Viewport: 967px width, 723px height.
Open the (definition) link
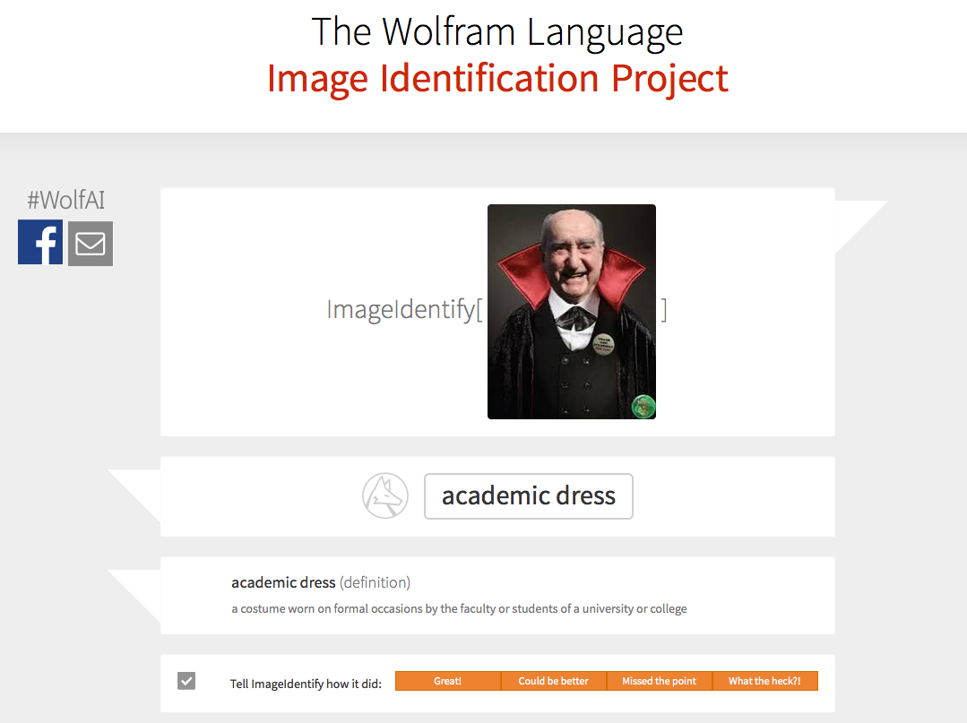(x=375, y=582)
